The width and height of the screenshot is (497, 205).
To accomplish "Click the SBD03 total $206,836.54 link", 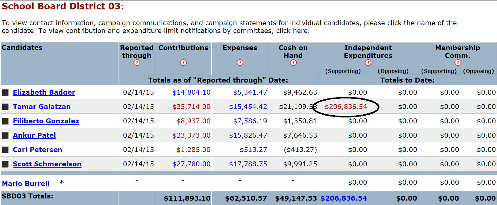I will pyautogui.click(x=344, y=198).
